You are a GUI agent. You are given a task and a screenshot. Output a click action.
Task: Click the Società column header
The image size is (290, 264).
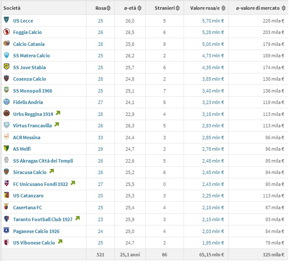coord(12,8)
